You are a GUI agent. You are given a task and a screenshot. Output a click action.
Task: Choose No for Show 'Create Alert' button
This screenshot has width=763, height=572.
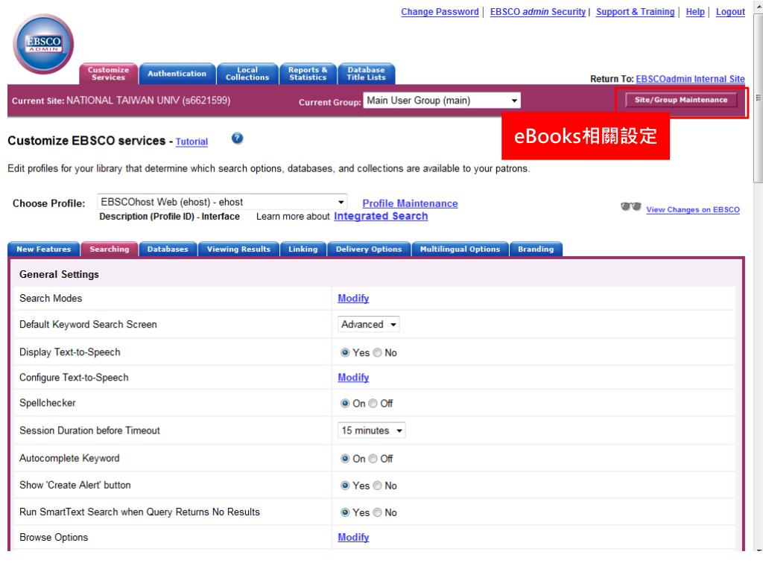[377, 486]
